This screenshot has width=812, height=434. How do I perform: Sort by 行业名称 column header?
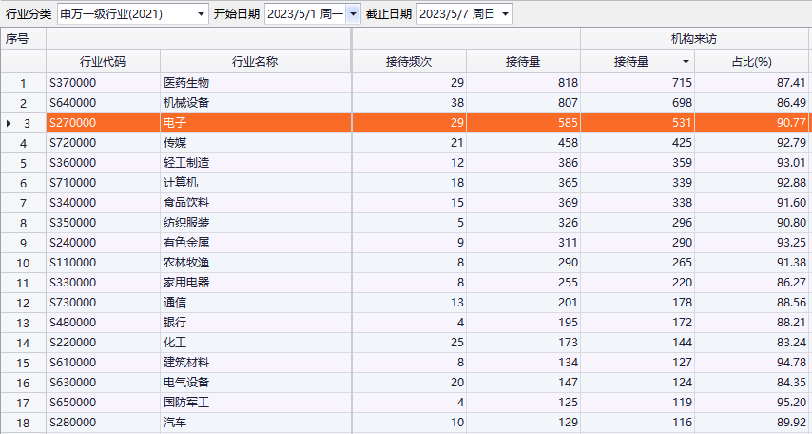tap(255, 62)
